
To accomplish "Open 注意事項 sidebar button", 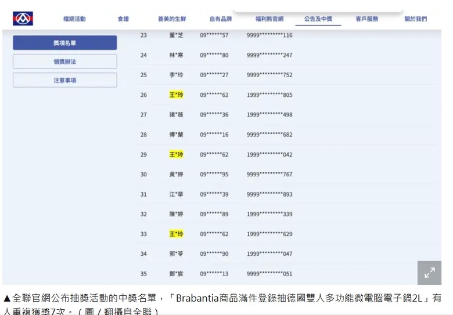I will 64,80.
